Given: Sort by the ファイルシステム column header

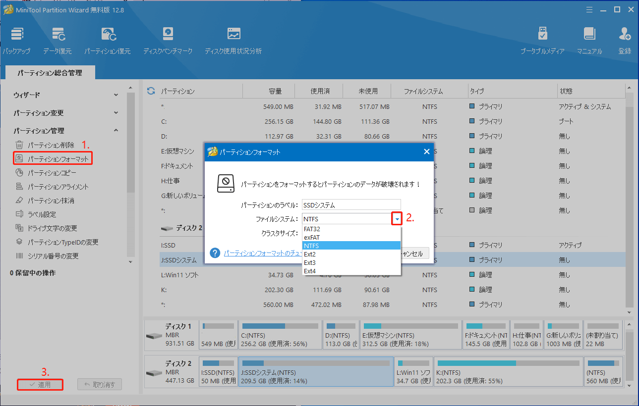Looking at the screenshot, I should click(x=429, y=91).
